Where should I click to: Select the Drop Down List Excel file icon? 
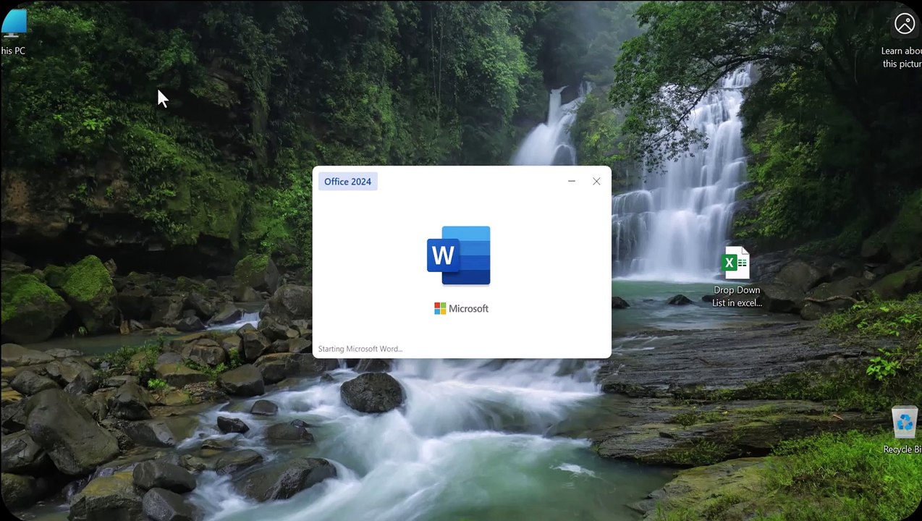coord(736,263)
